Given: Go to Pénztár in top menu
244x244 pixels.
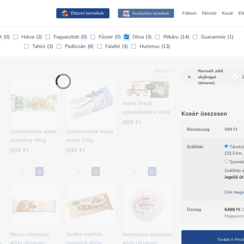Looking at the screenshot, I should pos(209,13).
